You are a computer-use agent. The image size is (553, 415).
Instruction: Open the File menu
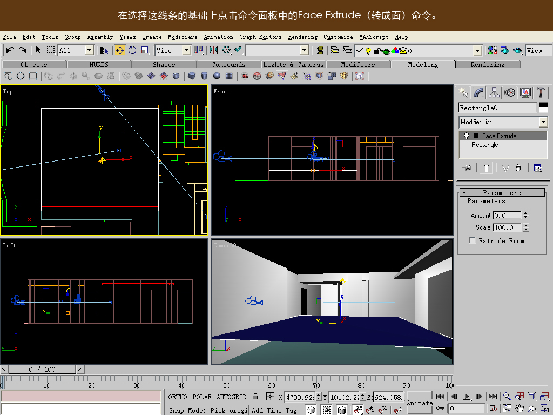point(10,37)
